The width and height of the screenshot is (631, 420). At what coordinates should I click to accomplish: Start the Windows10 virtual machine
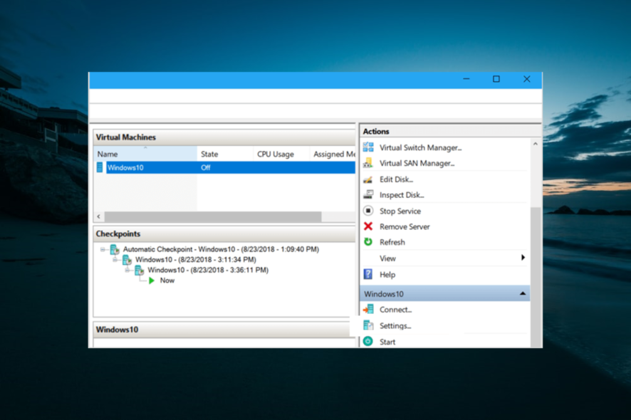click(x=387, y=342)
